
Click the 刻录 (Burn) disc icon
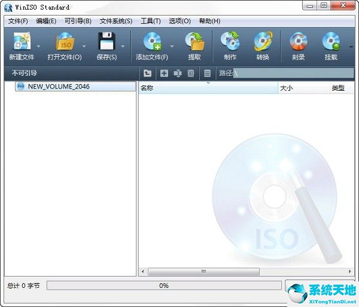pyautogui.click(x=298, y=42)
